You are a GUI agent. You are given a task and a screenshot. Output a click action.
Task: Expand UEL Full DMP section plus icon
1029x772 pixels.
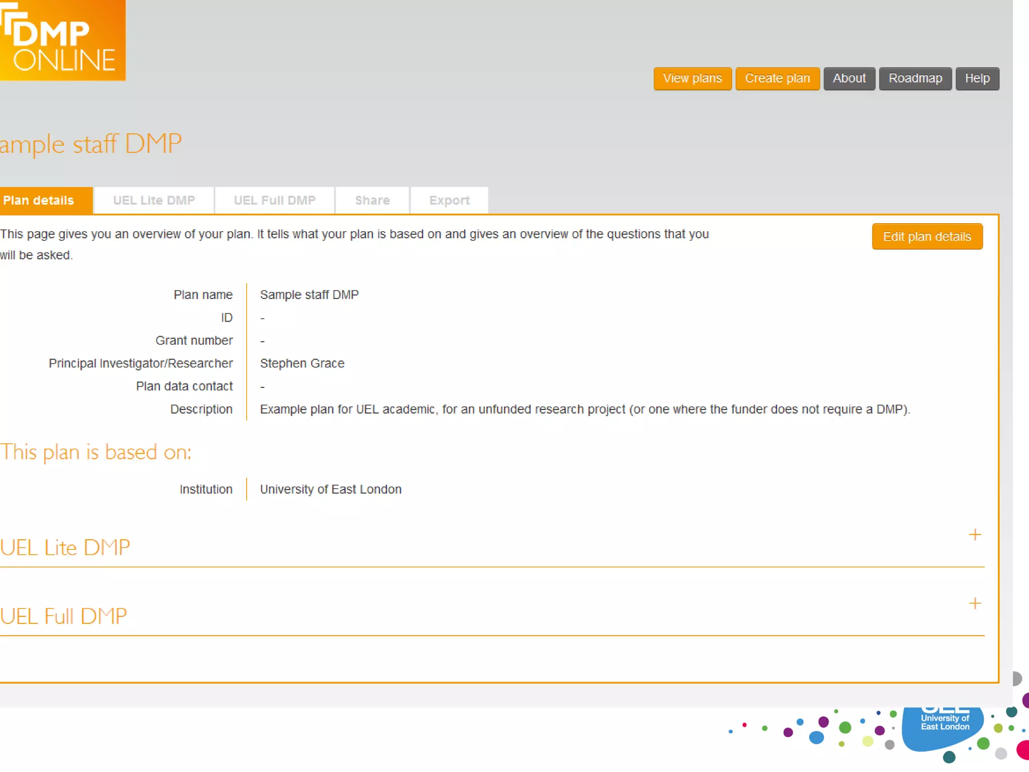click(975, 603)
